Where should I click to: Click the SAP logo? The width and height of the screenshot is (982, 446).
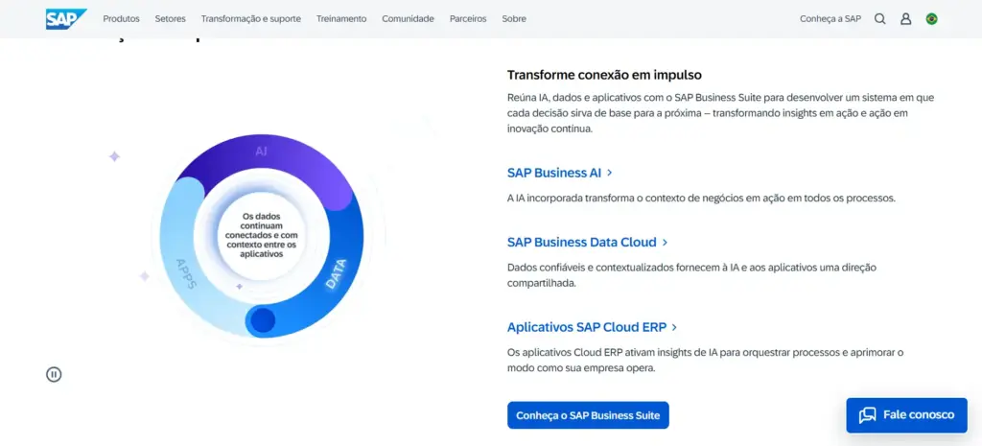66,19
